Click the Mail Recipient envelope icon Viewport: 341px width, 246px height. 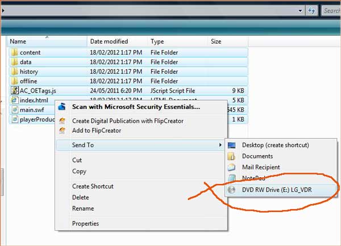(x=232, y=168)
